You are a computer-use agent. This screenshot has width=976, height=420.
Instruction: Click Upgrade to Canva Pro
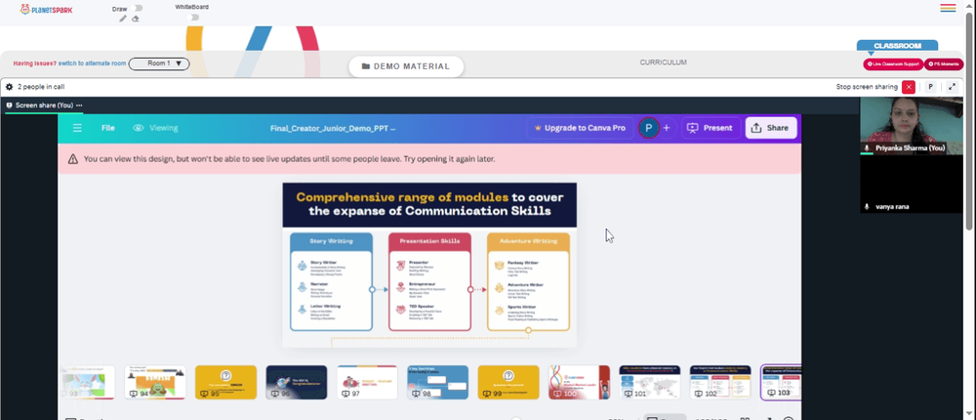click(x=580, y=128)
